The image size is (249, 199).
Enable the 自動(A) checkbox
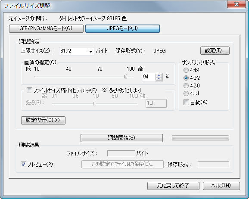(186, 102)
